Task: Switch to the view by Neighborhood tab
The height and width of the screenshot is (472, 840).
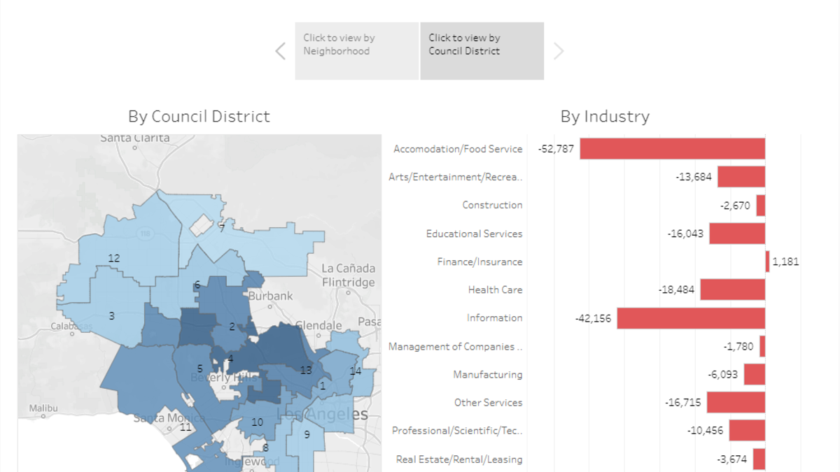Action: (356, 51)
